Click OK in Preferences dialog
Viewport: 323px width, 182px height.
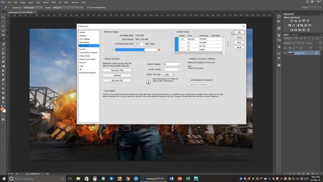coord(239,32)
